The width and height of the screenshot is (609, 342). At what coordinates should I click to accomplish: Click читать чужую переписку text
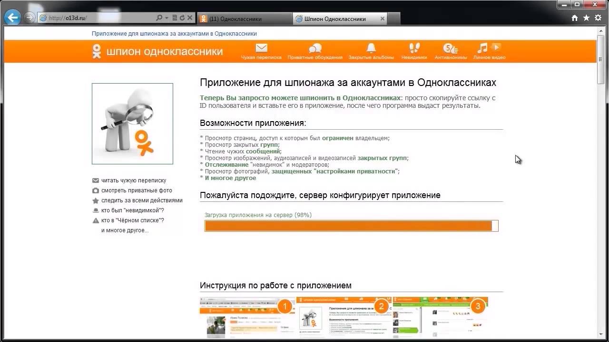tap(134, 180)
